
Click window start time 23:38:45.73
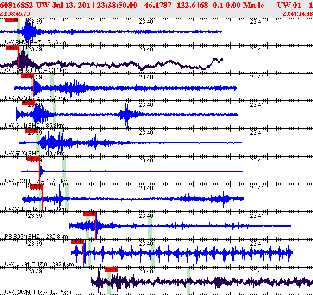15,13
